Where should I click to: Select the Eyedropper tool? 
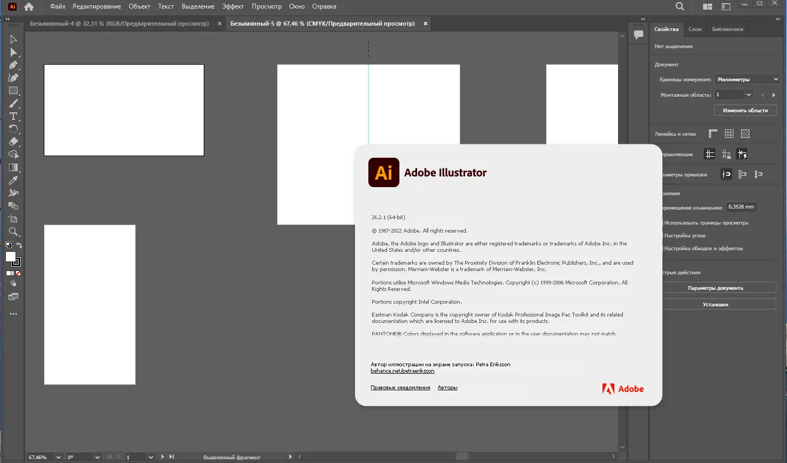coord(13,180)
